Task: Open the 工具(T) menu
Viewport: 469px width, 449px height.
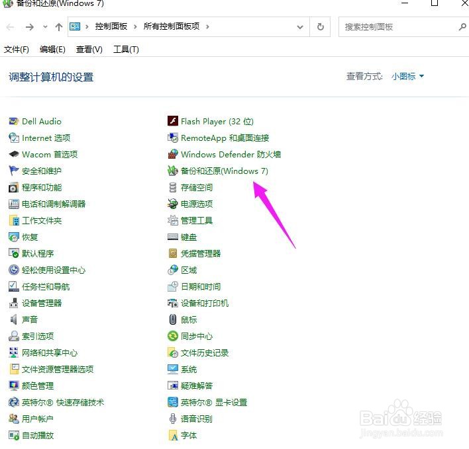Action: (126, 50)
